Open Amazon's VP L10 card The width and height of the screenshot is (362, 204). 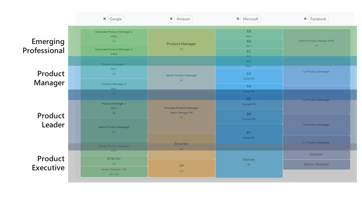(x=181, y=168)
